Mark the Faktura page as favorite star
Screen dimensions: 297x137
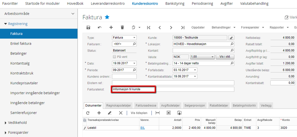[x=107, y=17]
